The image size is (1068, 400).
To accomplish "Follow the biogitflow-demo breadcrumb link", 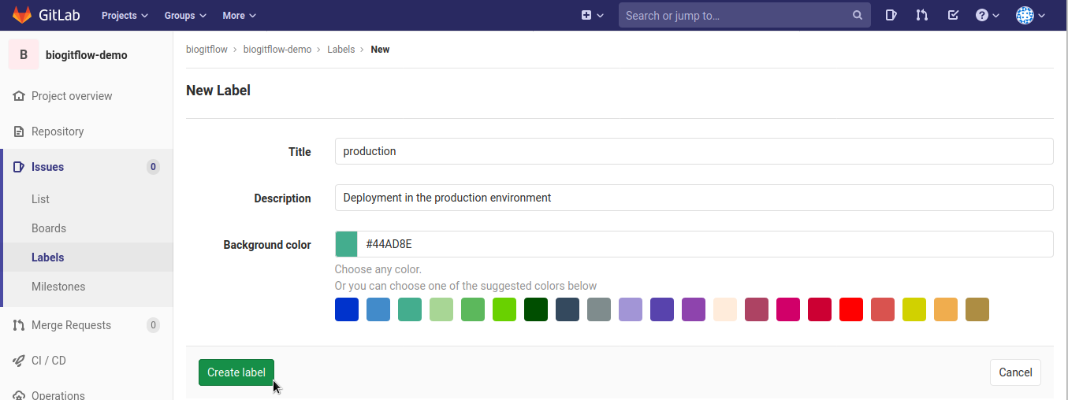I will pyautogui.click(x=277, y=50).
